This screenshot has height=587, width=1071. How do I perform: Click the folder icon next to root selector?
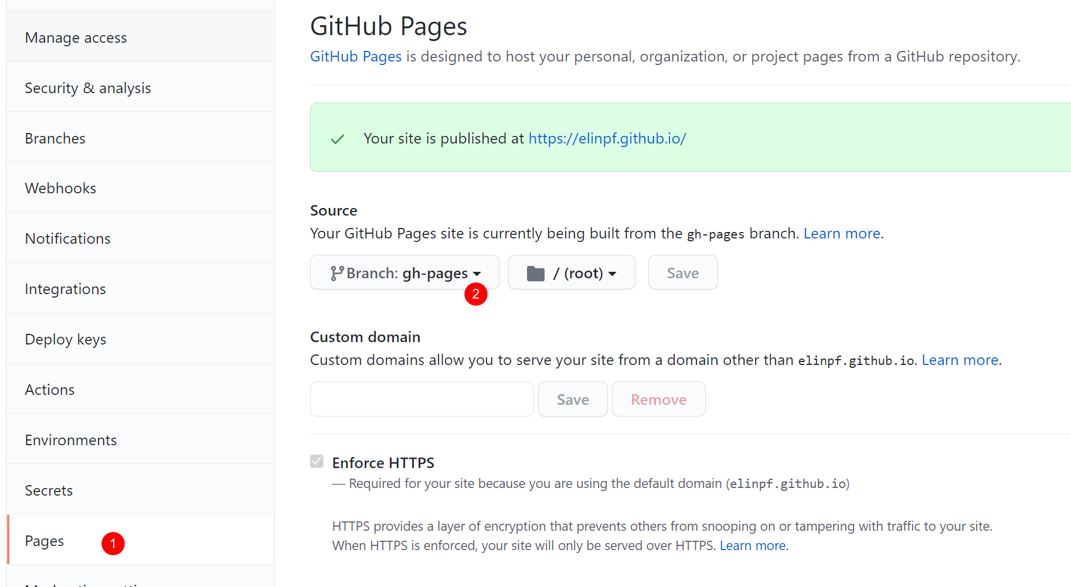pyautogui.click(x=535, y=272)
